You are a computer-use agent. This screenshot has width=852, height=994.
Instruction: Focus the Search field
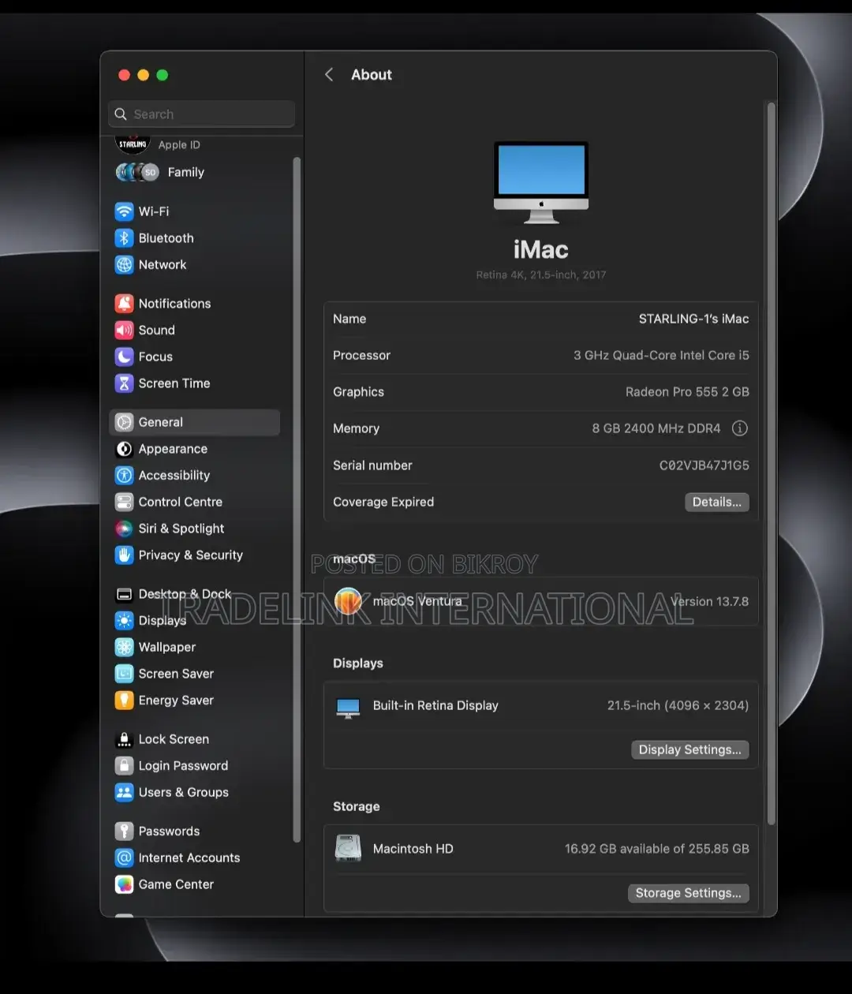click(x=202, y=114)
